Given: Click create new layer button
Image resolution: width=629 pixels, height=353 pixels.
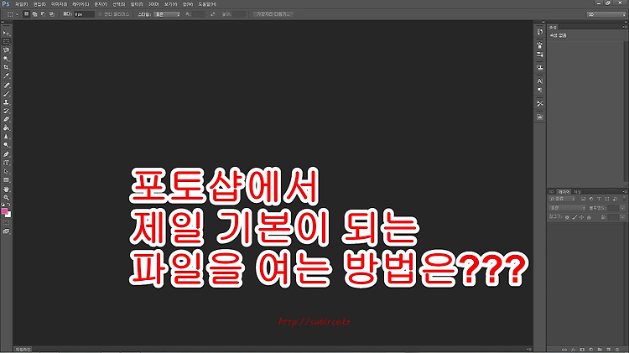Looking at the screenshot, I should pos(609,350).
